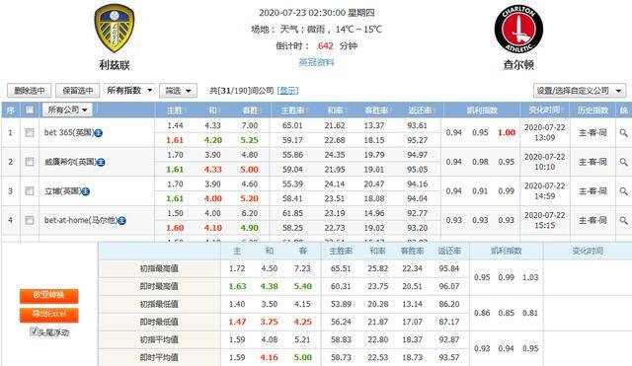Click 立博 change time 14:59

pos(544,196)
